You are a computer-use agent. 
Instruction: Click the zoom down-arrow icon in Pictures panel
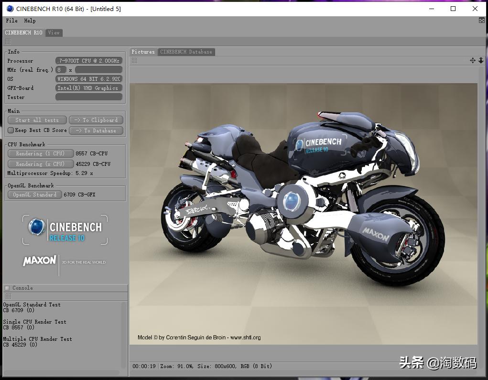tap(481, 60)
